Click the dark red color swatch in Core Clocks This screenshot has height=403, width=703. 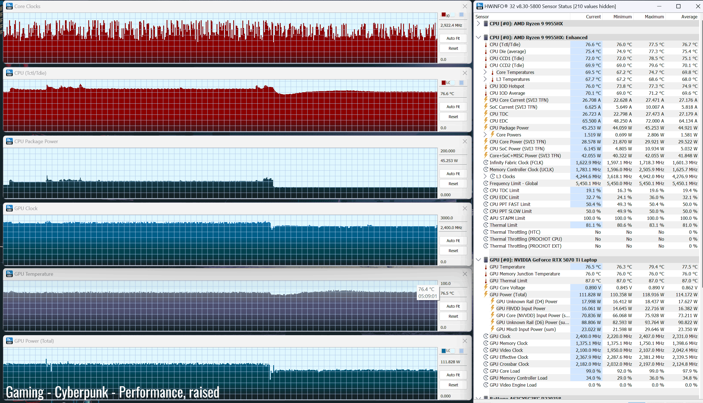444,15
